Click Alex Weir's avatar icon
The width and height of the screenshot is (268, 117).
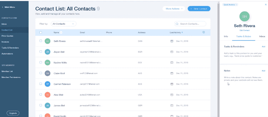(48, 95)
